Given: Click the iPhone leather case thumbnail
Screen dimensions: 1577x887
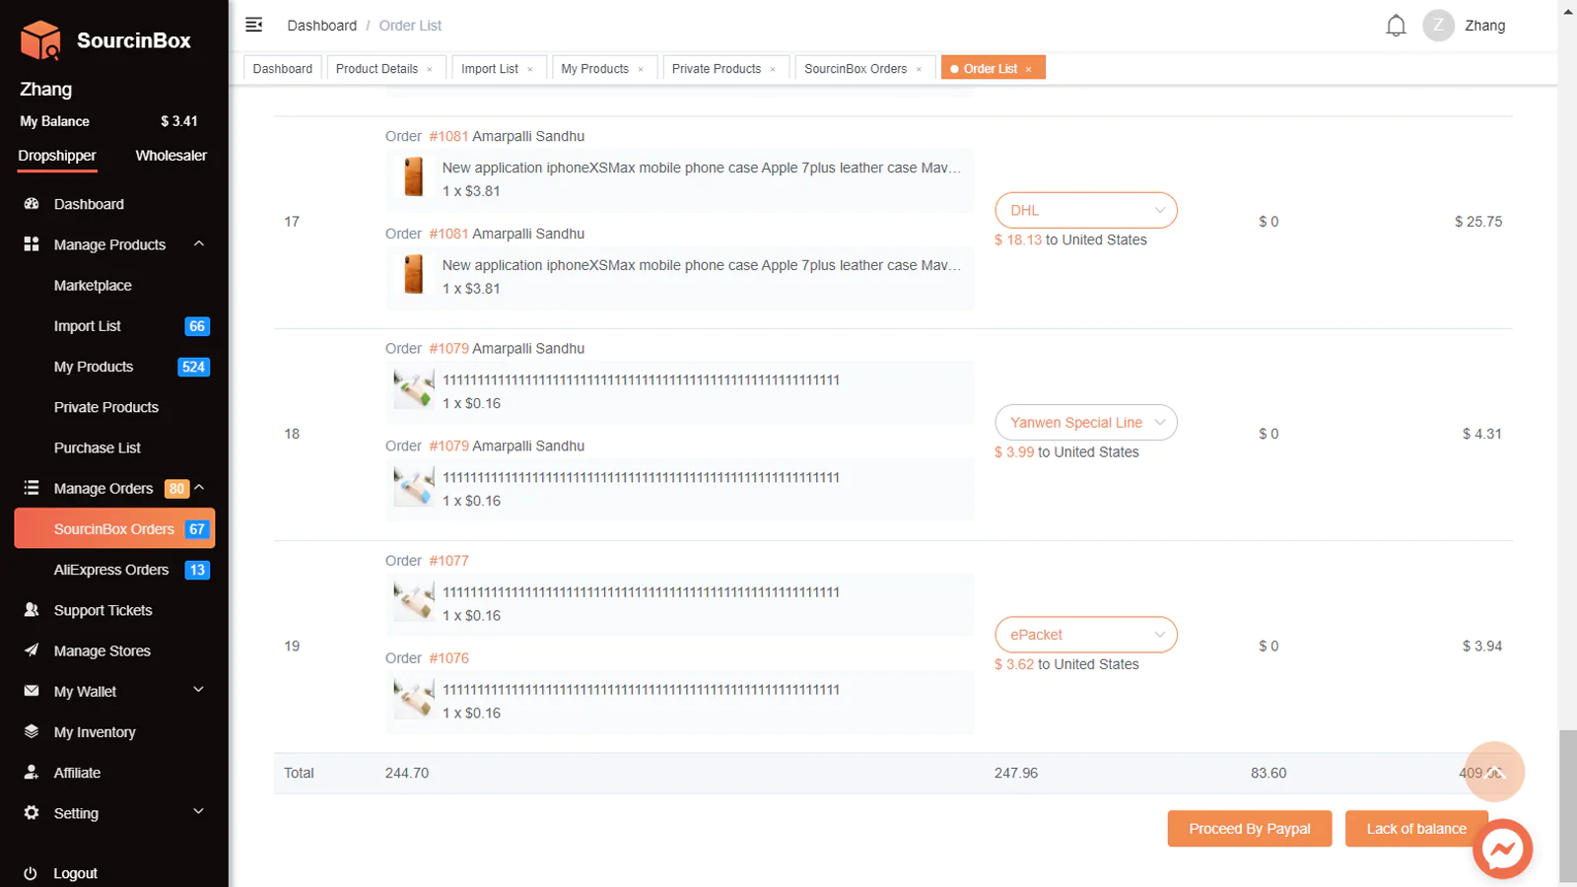Looking at the screenshot, I should click(x=414, y=177).
